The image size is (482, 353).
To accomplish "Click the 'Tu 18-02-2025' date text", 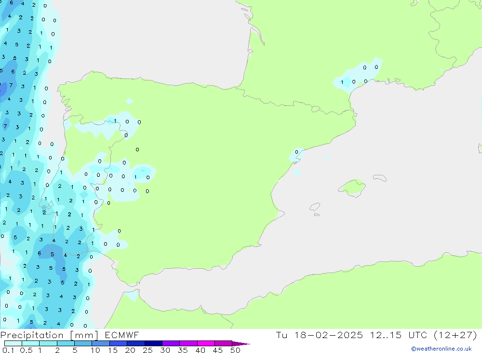I will pyautogui.click(x=319, y=335).
